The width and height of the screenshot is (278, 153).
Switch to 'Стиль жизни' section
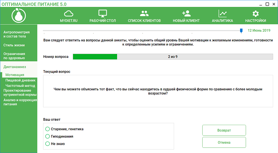point(14,45)
